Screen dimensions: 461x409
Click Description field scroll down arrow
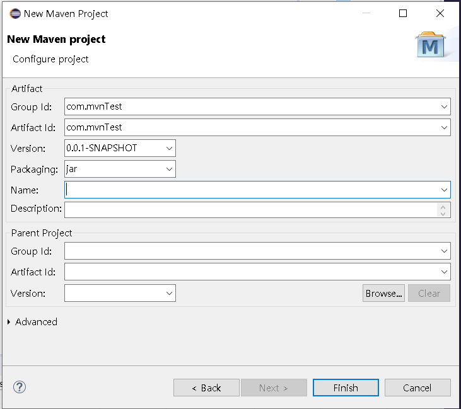point(443,214)
